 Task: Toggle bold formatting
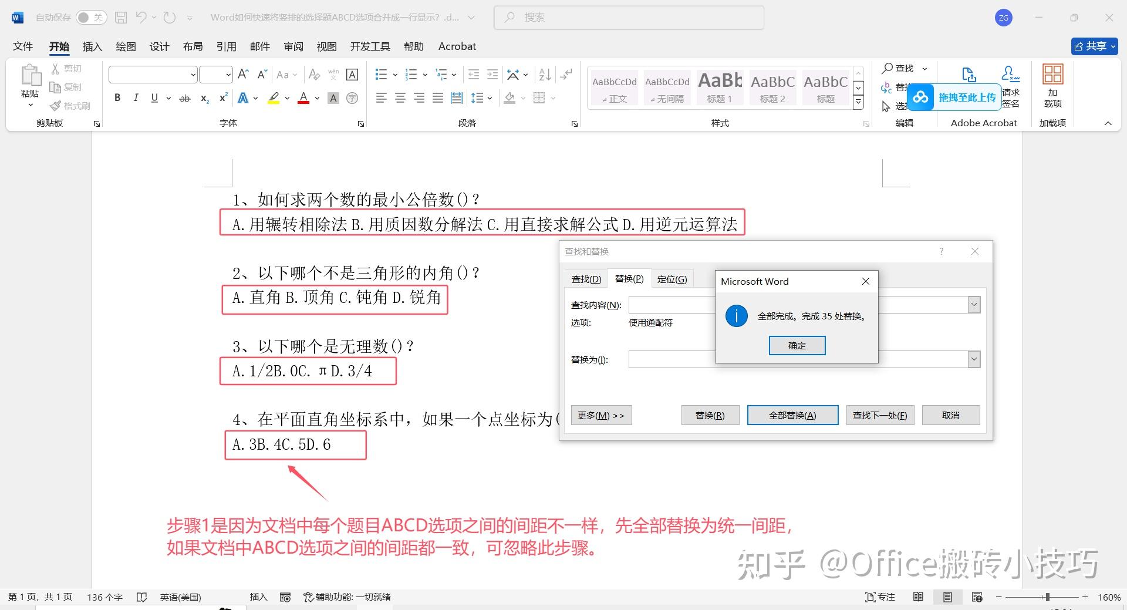(x=117, y=97)
